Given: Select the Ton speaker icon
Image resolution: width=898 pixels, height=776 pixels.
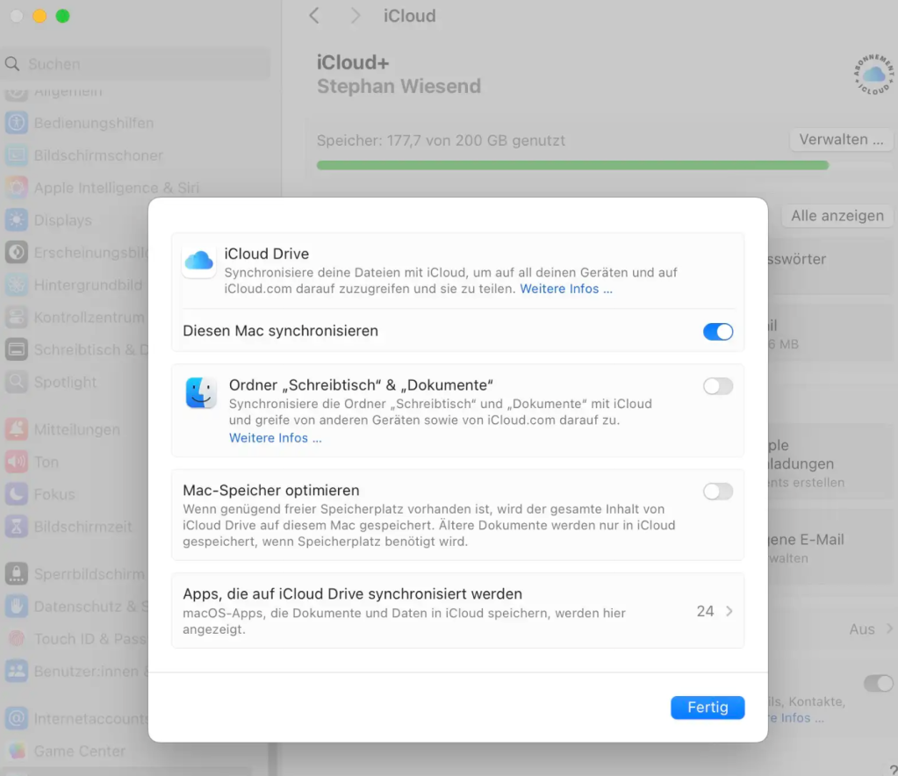Looking at the screenshot, I should [x=17, y=462].
